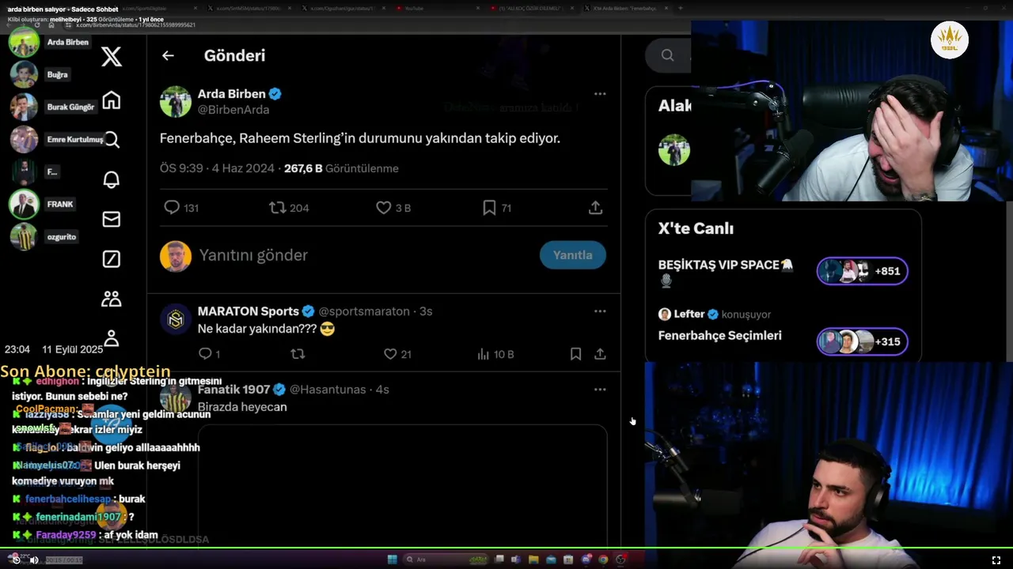Reply to the post showing 131 comments
This screenshot has height=569, width=1013.
click(181, 208)
